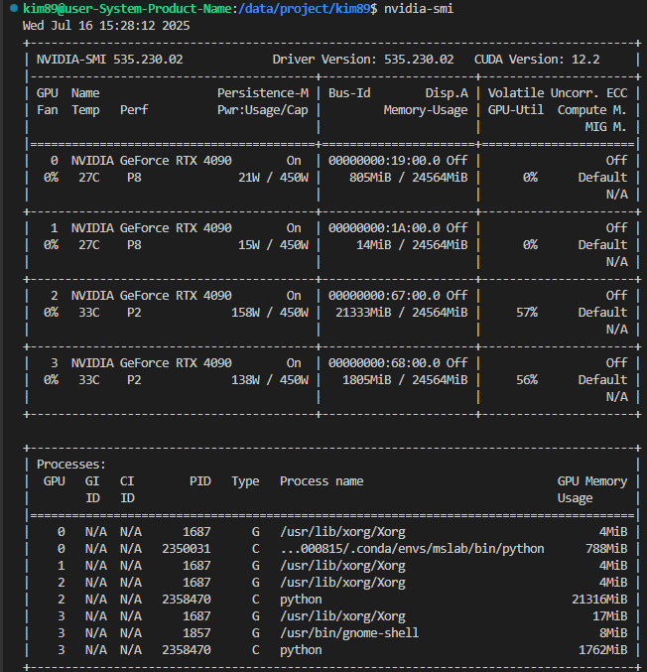The height and width of the screenshot is (672, 647).
Task: Click the bus id 00000000:1A:00.0
Action: point(384,228)
